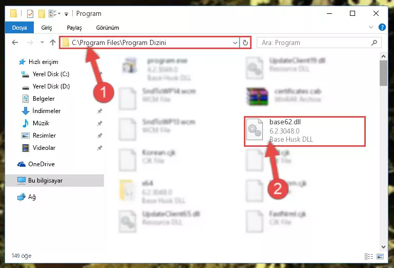
Task: Click the search magnifier icon
Action: click(374, 42)
